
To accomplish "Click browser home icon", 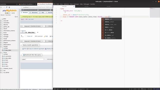I will coord(9,7).
